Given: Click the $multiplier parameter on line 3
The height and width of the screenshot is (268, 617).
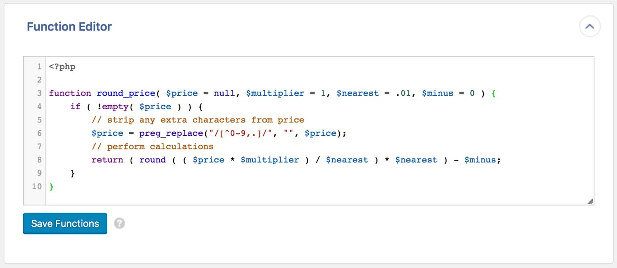Looking at the screenshot, I should tap(275, 93).
